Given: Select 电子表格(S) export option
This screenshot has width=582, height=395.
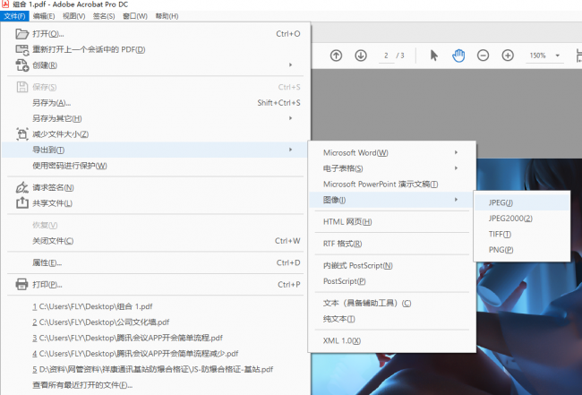Looking at the screenshot, I should click(392, 168).
